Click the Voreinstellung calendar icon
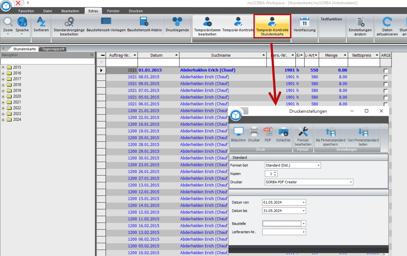The image size is (407, 256). coord(304,22)
